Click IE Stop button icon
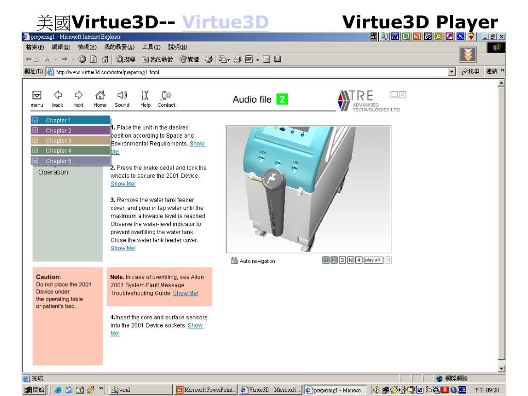Screen dimensions: 528x396 tap(82, 59)
